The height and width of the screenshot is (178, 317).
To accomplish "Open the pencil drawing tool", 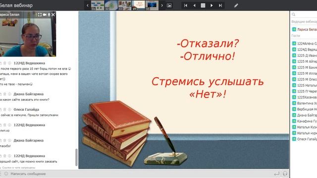I will coord(236,5).
